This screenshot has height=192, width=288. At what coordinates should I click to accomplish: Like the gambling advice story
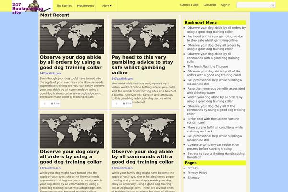point(127,104)
